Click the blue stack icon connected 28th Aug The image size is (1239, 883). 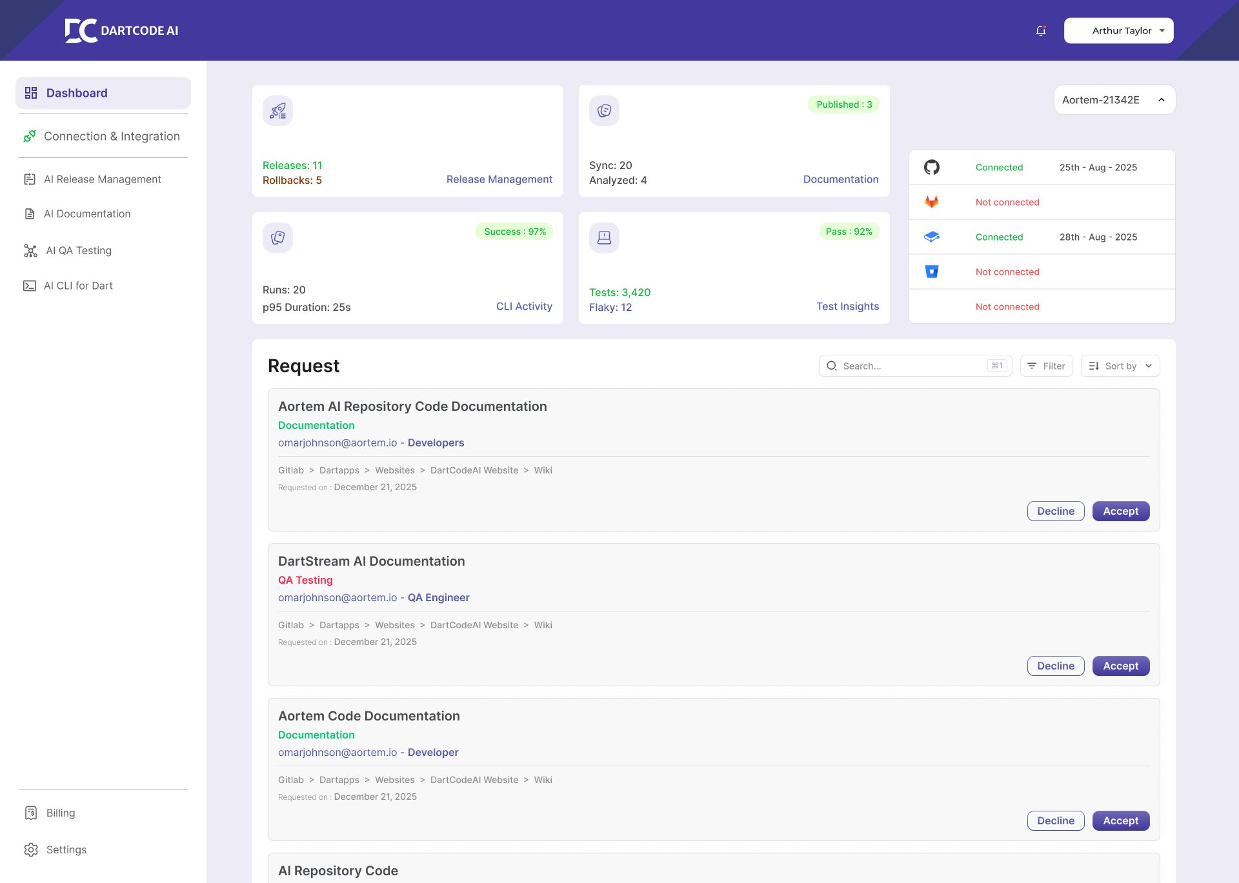(x=932, y=237)
